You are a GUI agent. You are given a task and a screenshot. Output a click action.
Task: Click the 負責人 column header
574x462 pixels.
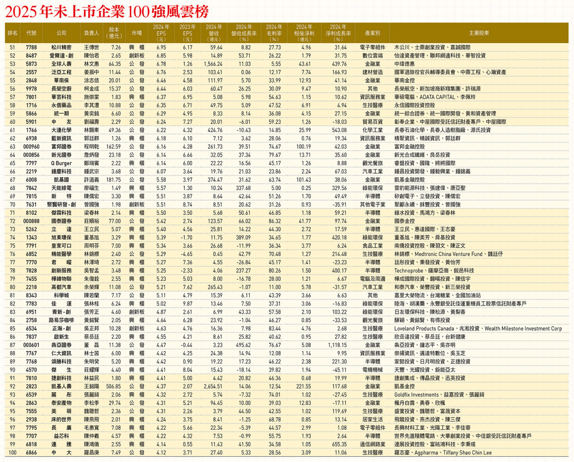coord(91,33)
